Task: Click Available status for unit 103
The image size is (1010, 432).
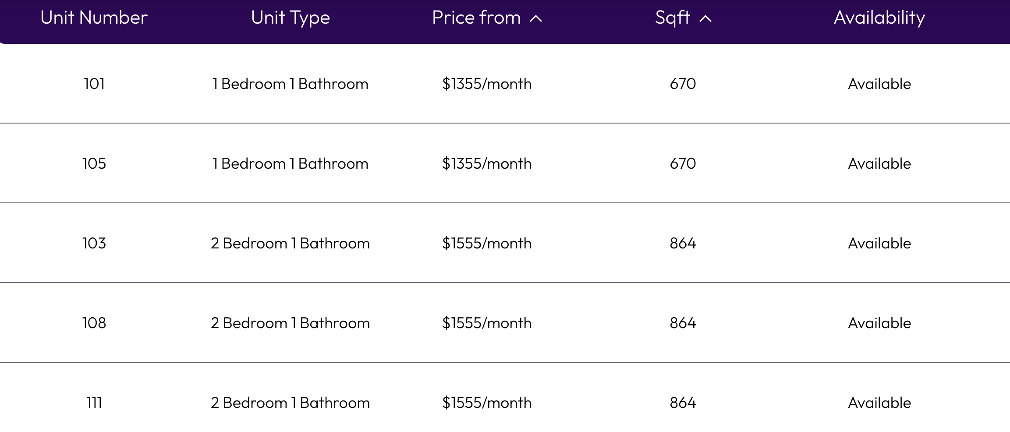Action: click(879, 243)
